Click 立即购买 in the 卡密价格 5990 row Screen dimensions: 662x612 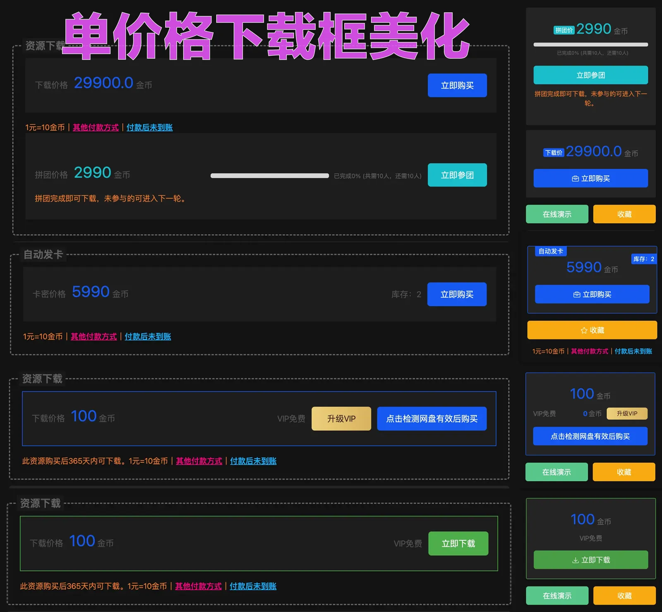click(x=457, y=294)
